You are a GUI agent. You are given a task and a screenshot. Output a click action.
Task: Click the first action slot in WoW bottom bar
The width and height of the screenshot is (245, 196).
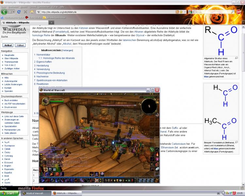tap(42, 180)
